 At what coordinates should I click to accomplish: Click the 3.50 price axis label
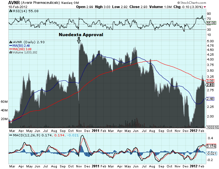(x=210, y=70)
